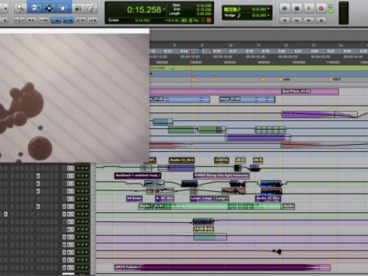
Task: Click the green tempo triangle marker
Action: [x=173, y=69]
